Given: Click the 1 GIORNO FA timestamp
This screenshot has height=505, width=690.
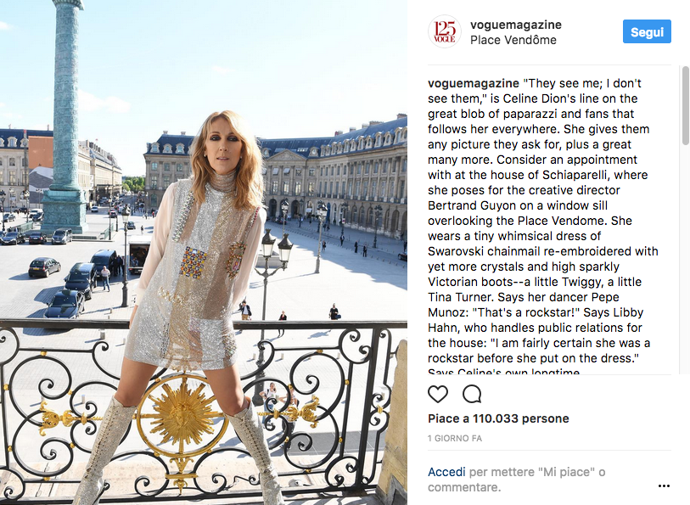Looking at the screenshot, I should (x=455, y=438).
